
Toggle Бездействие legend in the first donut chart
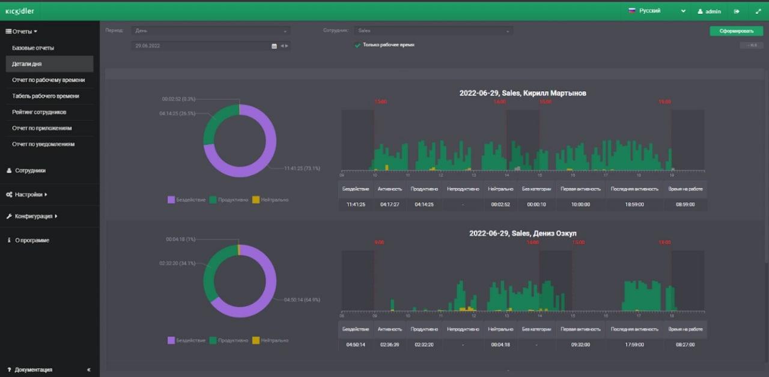coord(187,199)
